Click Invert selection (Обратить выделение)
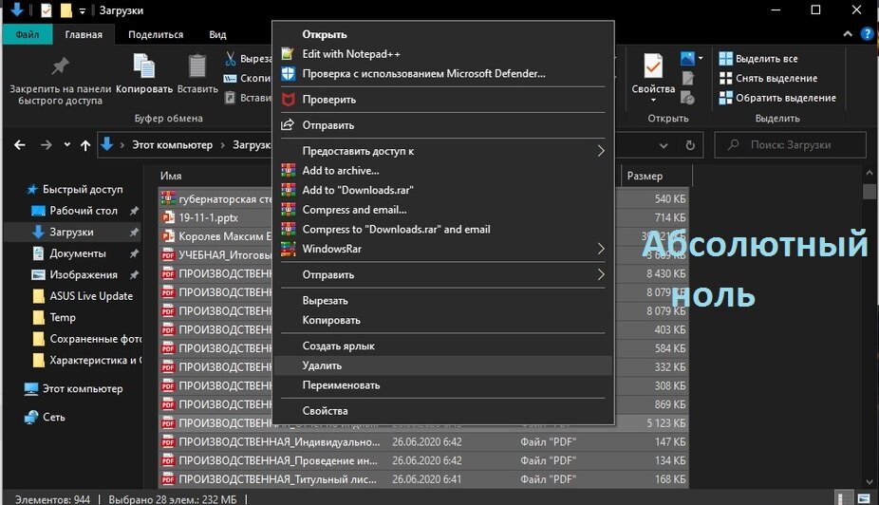The width and height of the screenshot is (879, 505). (777, 98)
